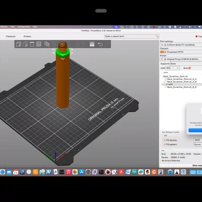
Task: Click the greyed Redo arrow in toolbar
Action: point(107,44)
